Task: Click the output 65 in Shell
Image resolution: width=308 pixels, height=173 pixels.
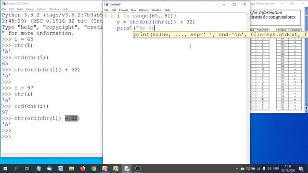Action: coord(5,63)
